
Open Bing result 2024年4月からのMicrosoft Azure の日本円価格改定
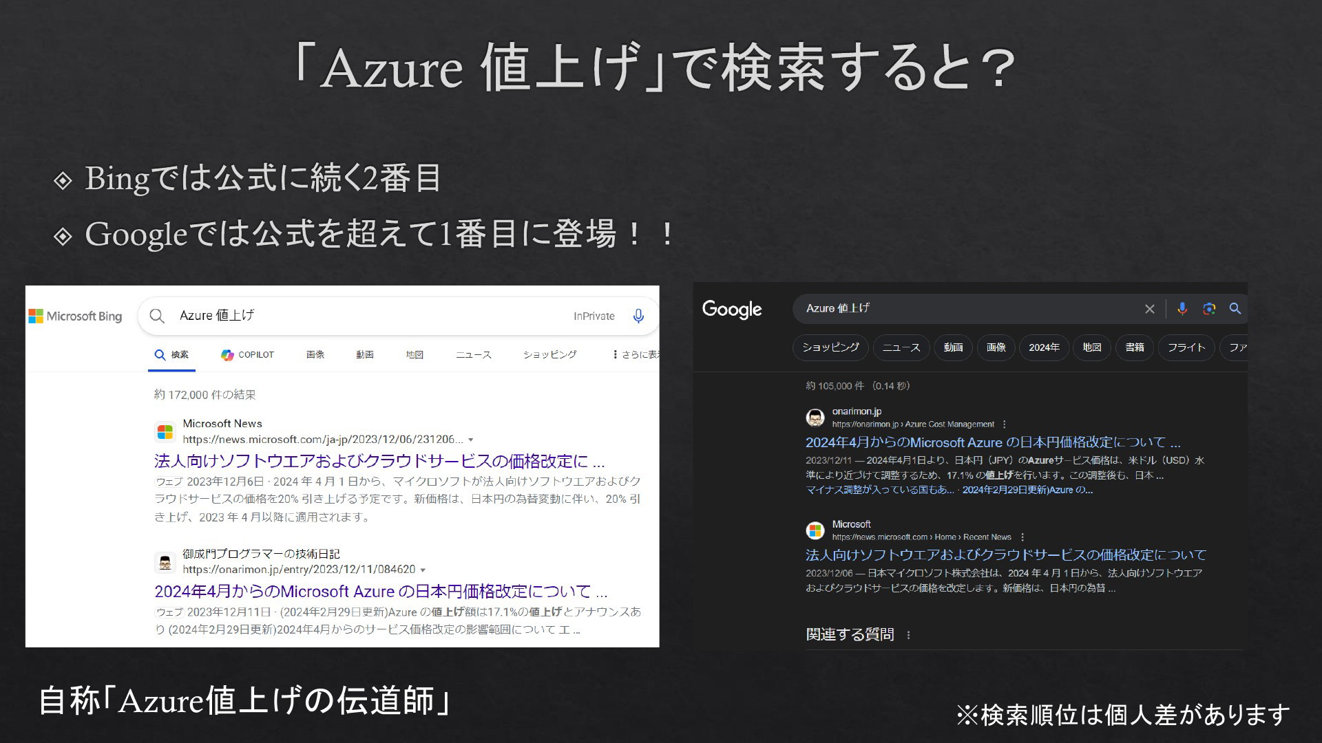pos(381,592)
